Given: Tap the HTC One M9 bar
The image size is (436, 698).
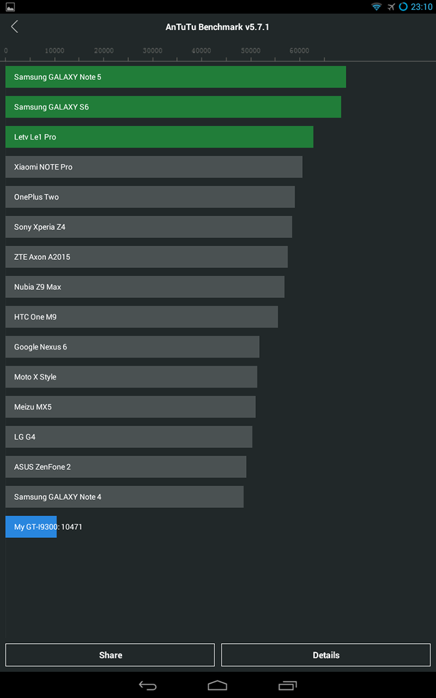Looking at the screenshot, I should [x=141, y=317].
